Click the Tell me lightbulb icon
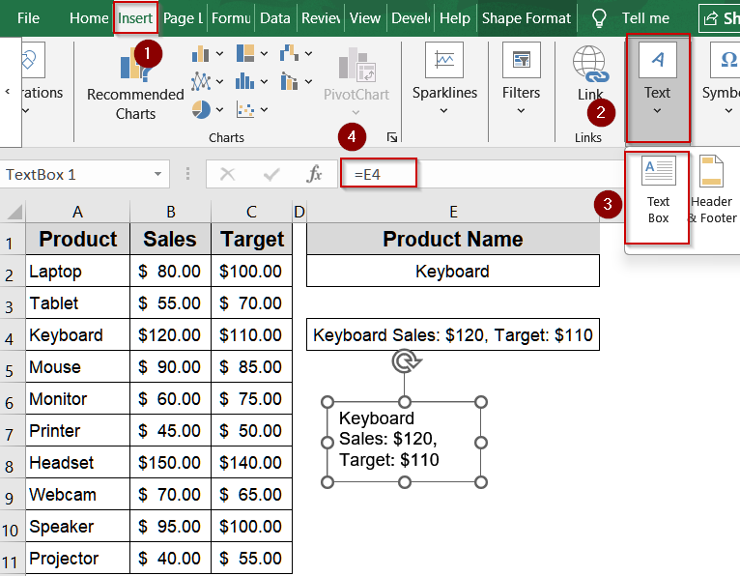This screenshot has height=576, width=740. pos(599,18)
